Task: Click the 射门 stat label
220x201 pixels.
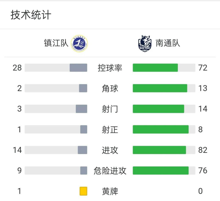Action: (x=110, y=109)
